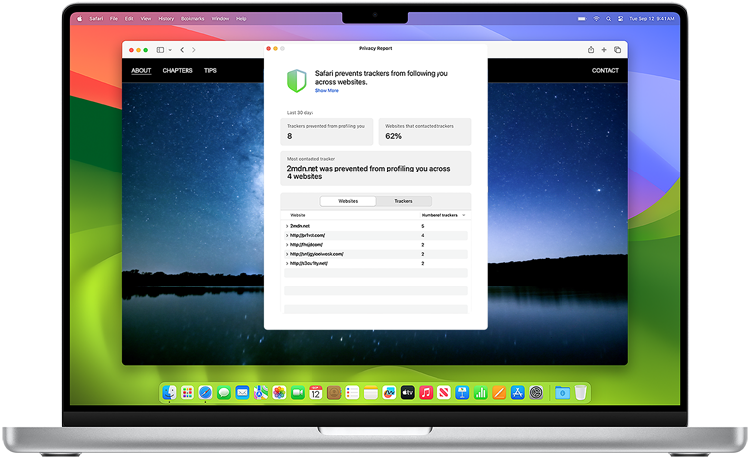Go back with the Safari back arrow
The width and height of the screenshot is (750, 458).
coord(182,50)
